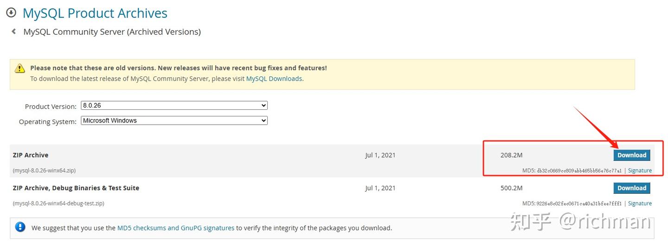Image resolution: width=668 pixels, height=248 pixels.
Task: Download the Debug Binaries & Test Suite ZIP
Action: coord(631,188)
